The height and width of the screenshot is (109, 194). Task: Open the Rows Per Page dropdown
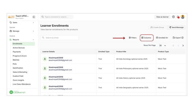click(x=162, y=45)
